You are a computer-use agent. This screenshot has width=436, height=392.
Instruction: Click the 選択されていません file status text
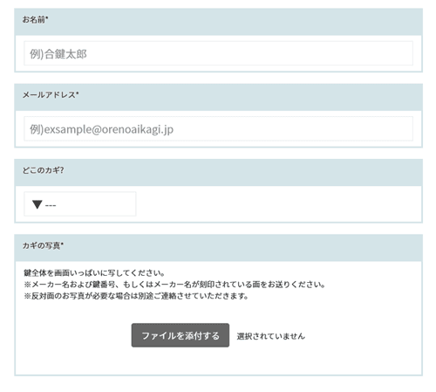pos(271,336)
